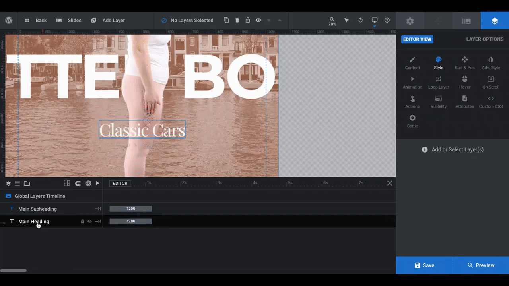The image size is (509, 286).
Task: Open the WordPress logo menu
Action: pyautogui.click(x=9, y=20)
